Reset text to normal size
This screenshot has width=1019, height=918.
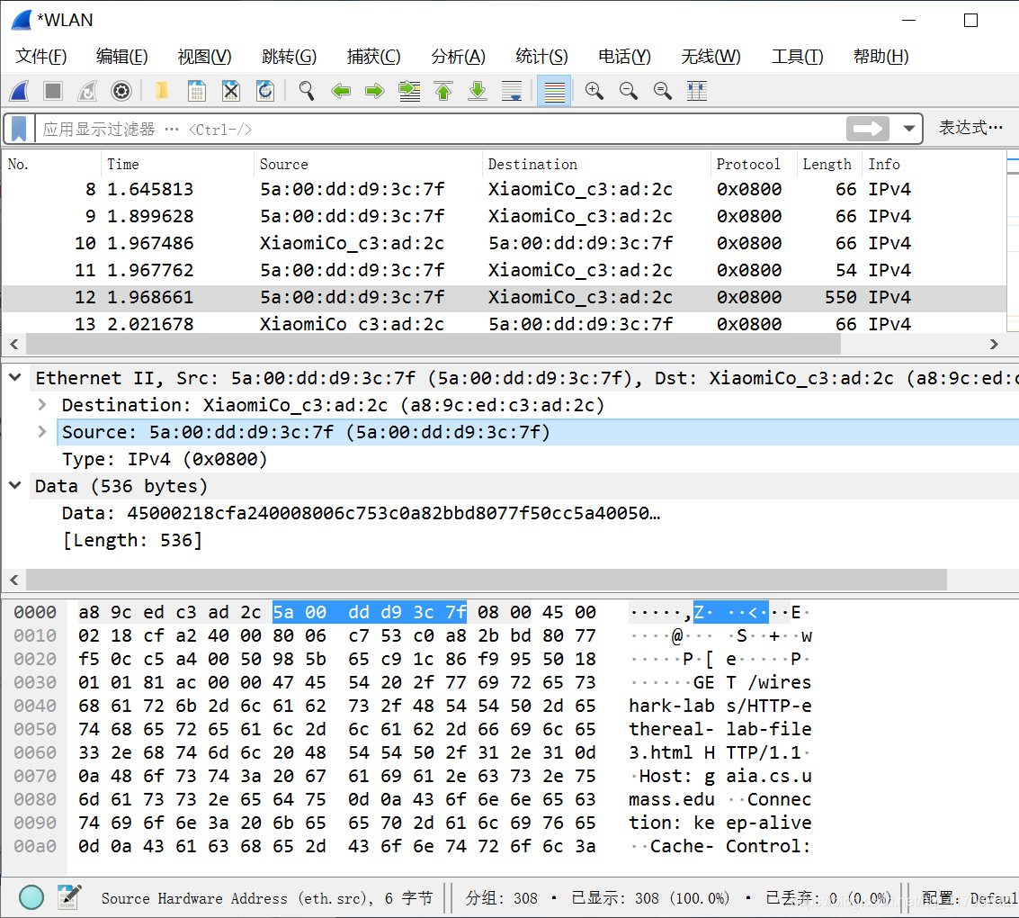coord(663,91)
